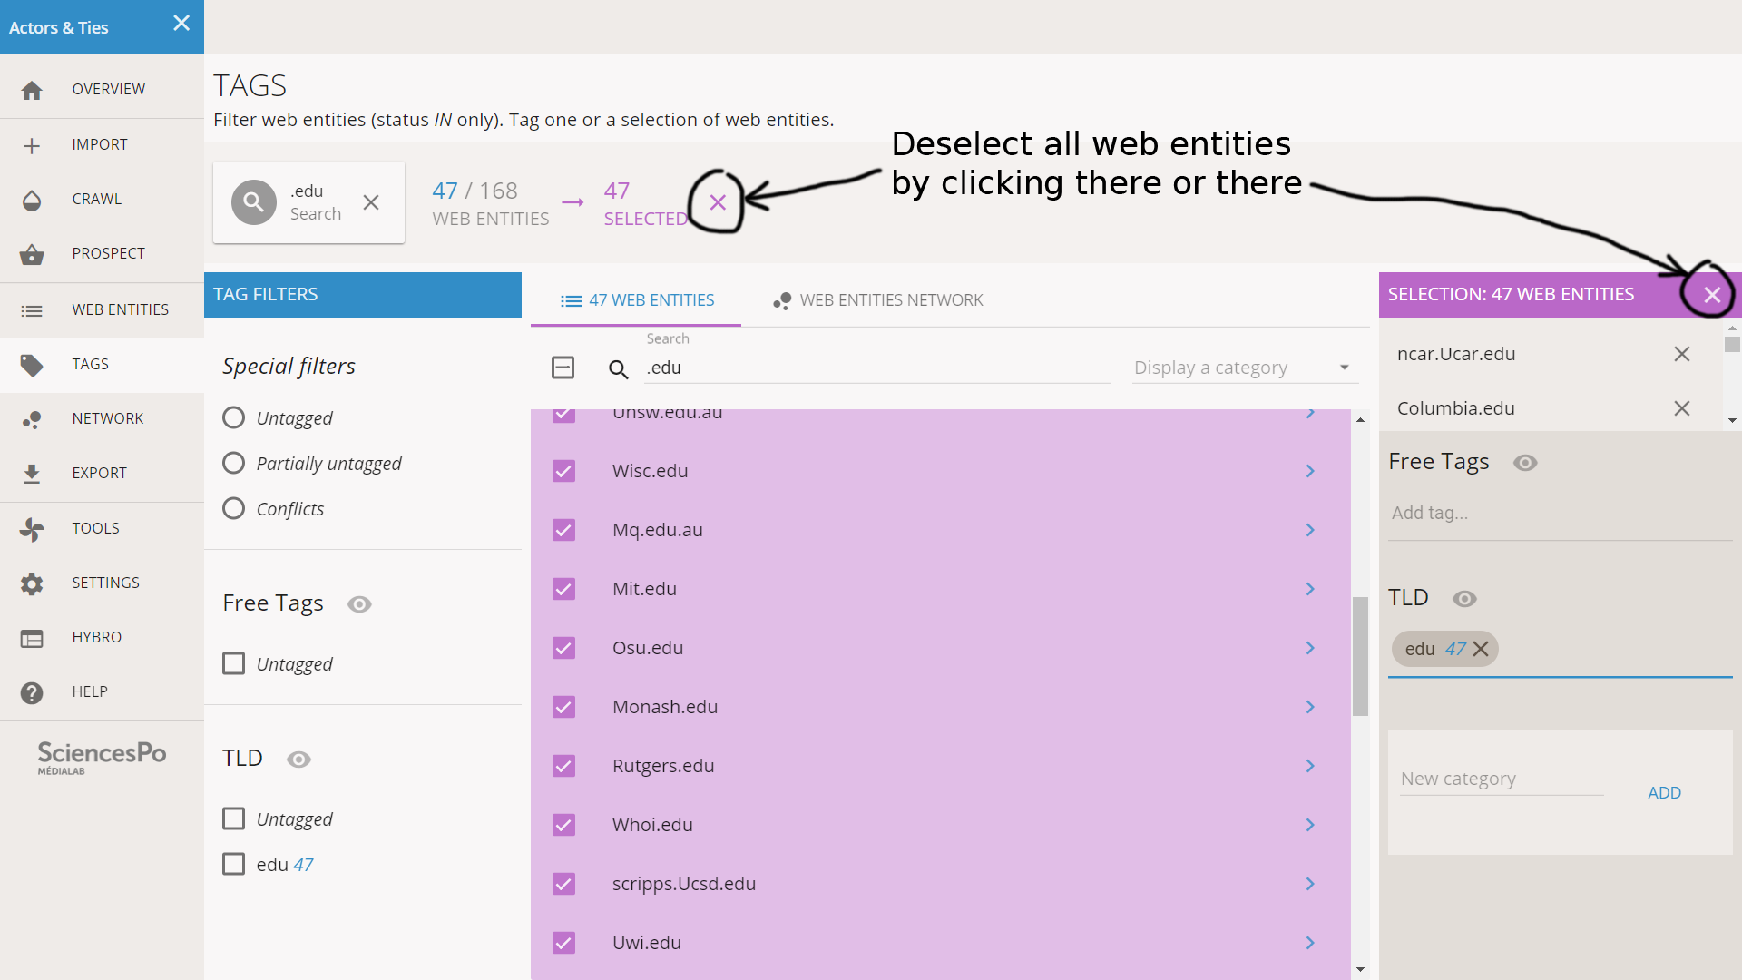
Task: Click the Add tag input field
Action: tap(1561, 514)
